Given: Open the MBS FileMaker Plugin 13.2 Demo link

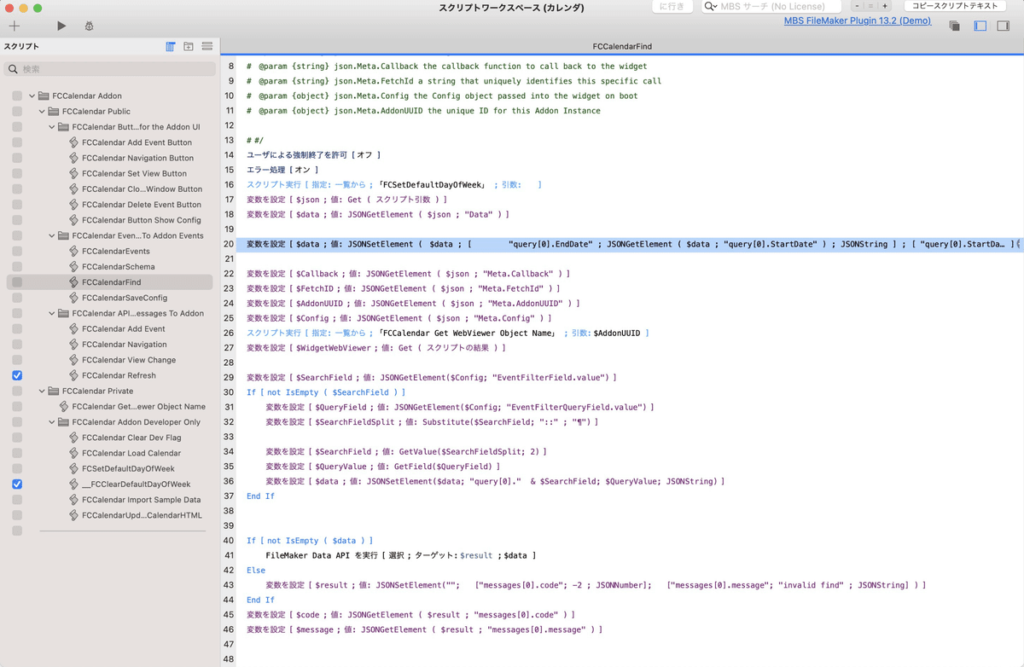Looking at the screenshot, I should (x=858, y=20).
